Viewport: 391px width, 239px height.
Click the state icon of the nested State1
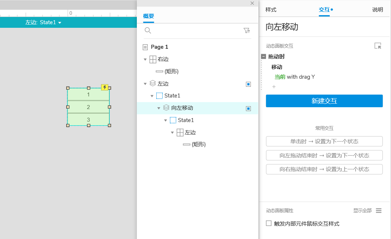click(x=173, y=120)
